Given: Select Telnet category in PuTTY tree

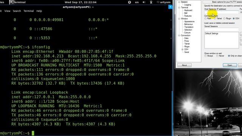Looking at the screenshot, I should (187, 44).
